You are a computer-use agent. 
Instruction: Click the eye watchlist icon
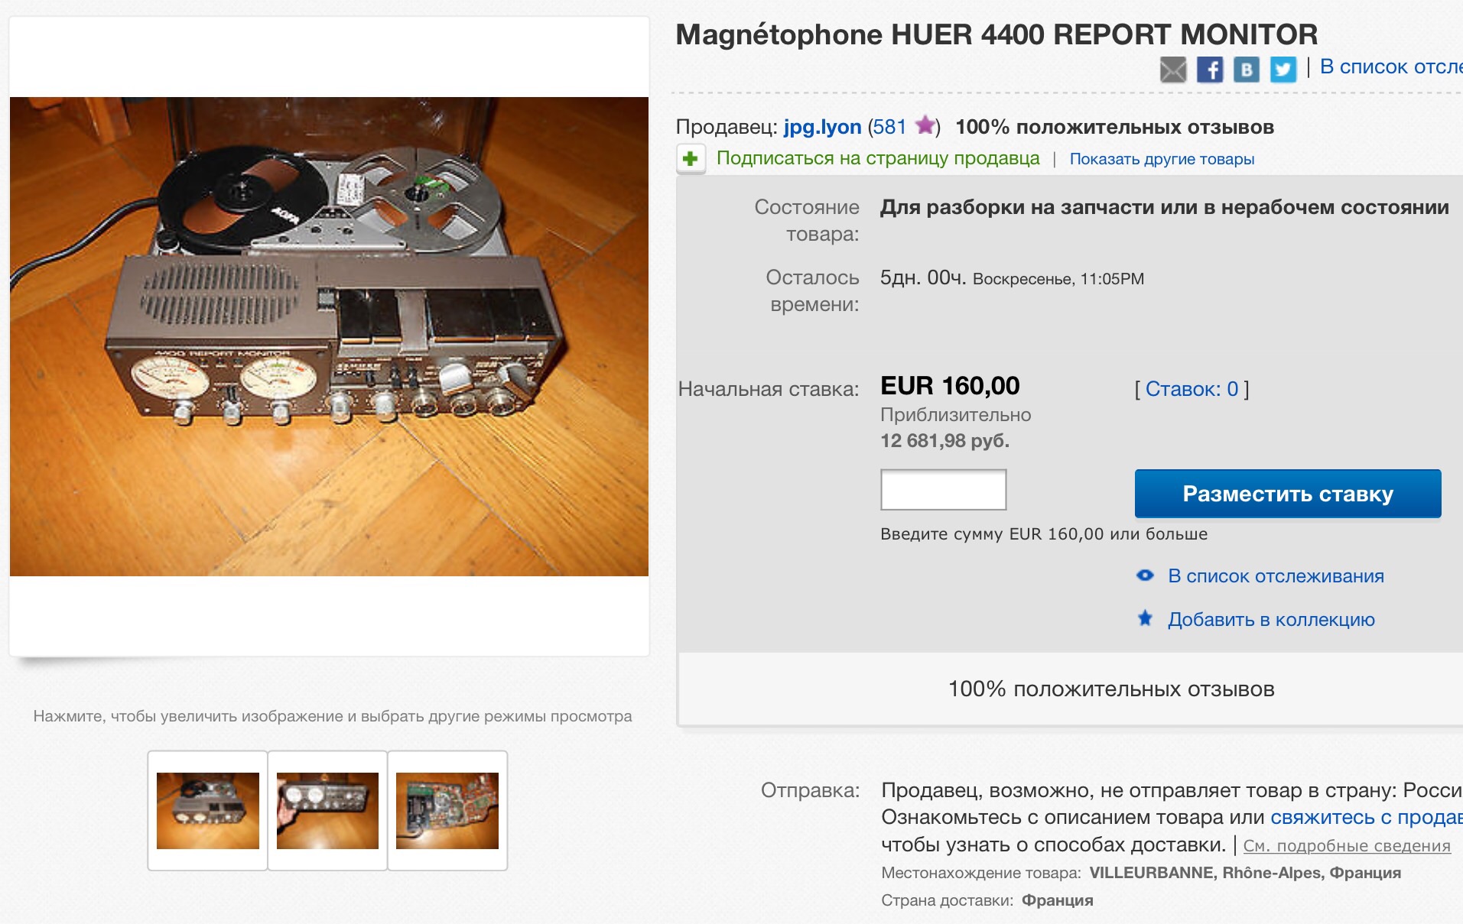1145,575
